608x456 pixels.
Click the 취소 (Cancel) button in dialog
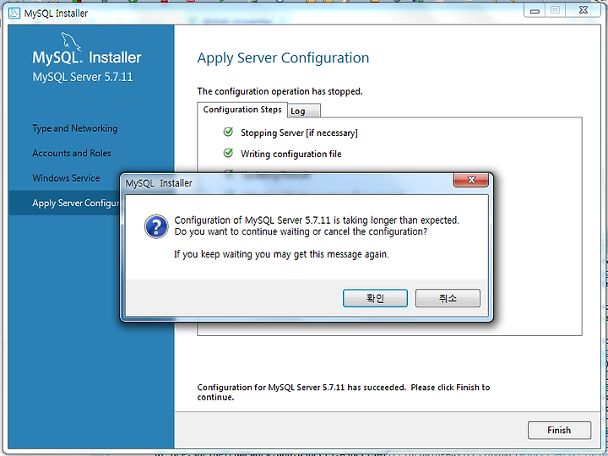point(448,298)
